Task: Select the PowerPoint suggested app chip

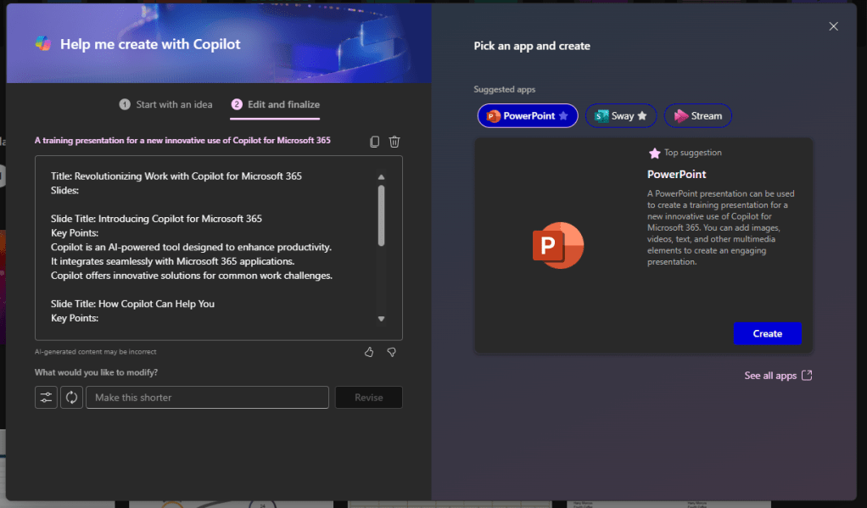Action: tap(527, 116)
